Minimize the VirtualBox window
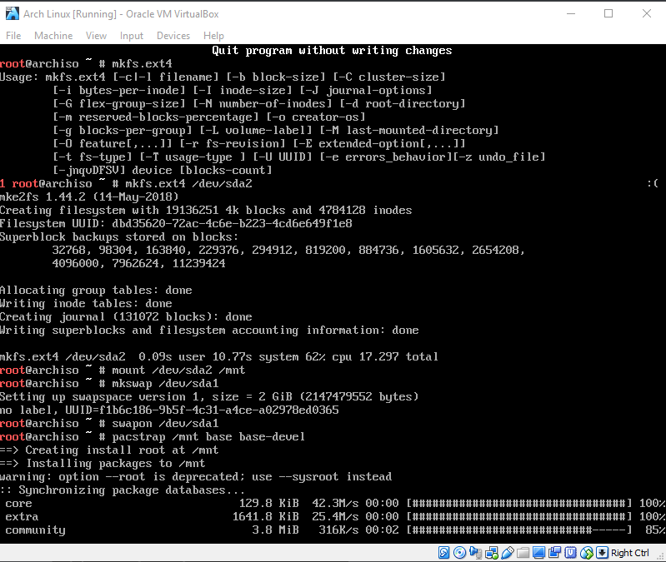This screenshot has width=666, height=562. (x=571, y=13)
